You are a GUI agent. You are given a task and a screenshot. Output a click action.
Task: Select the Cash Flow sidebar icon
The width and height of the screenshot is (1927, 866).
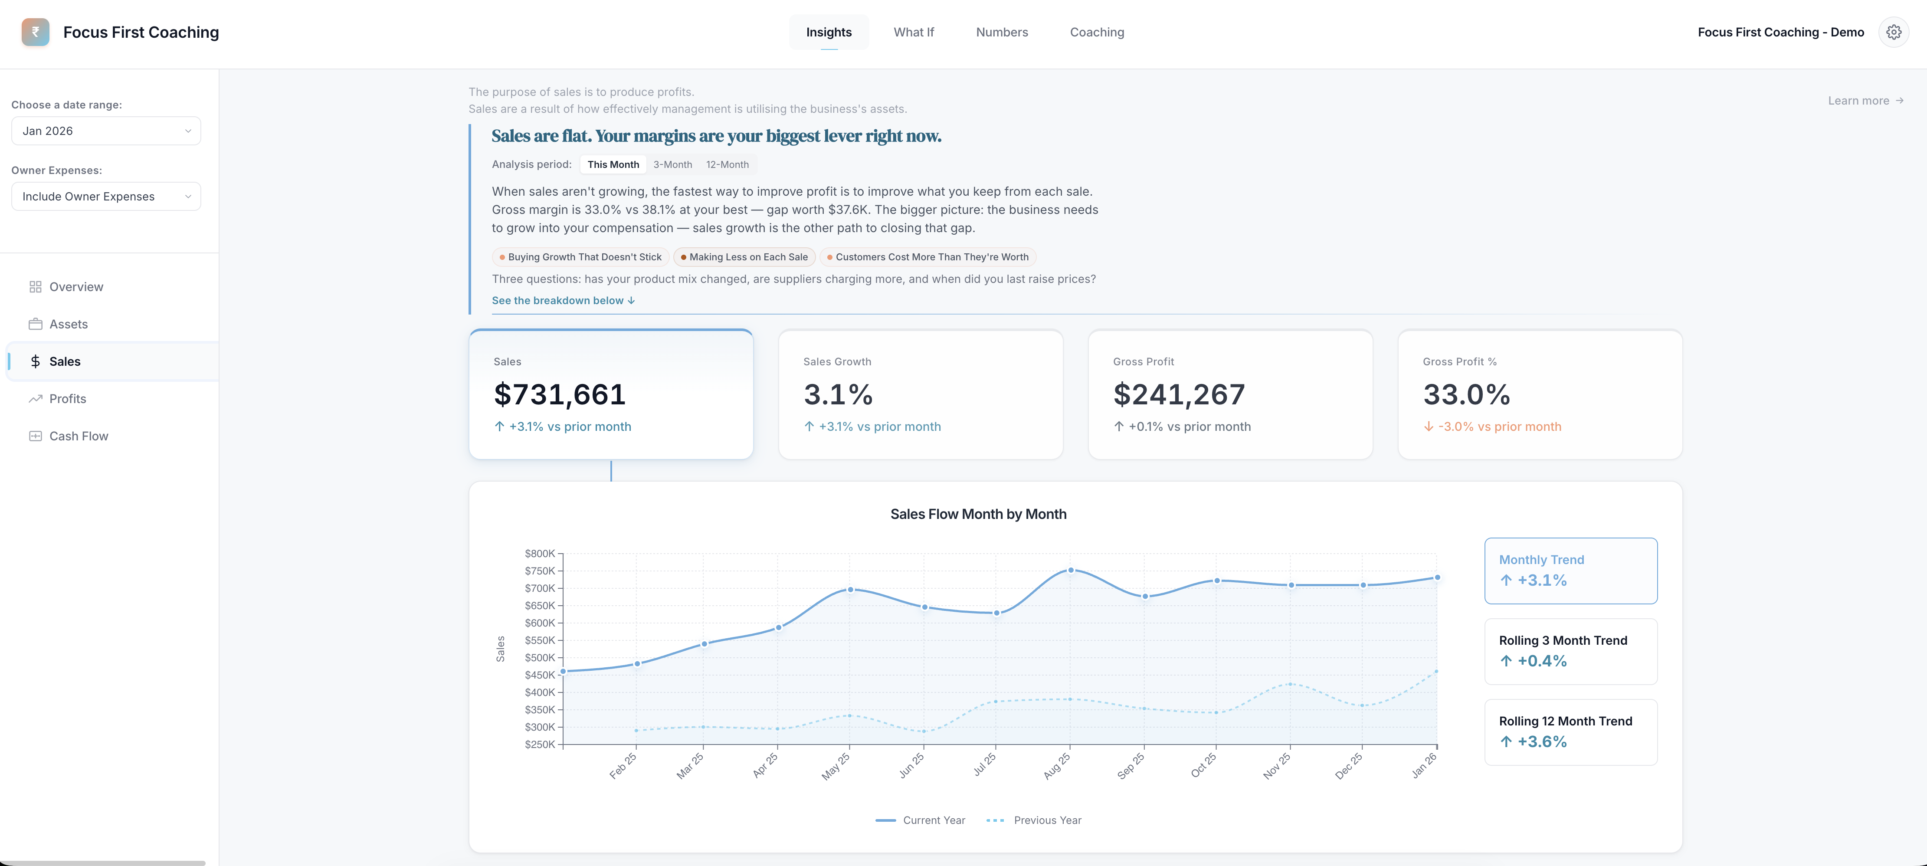coord(35,435)
